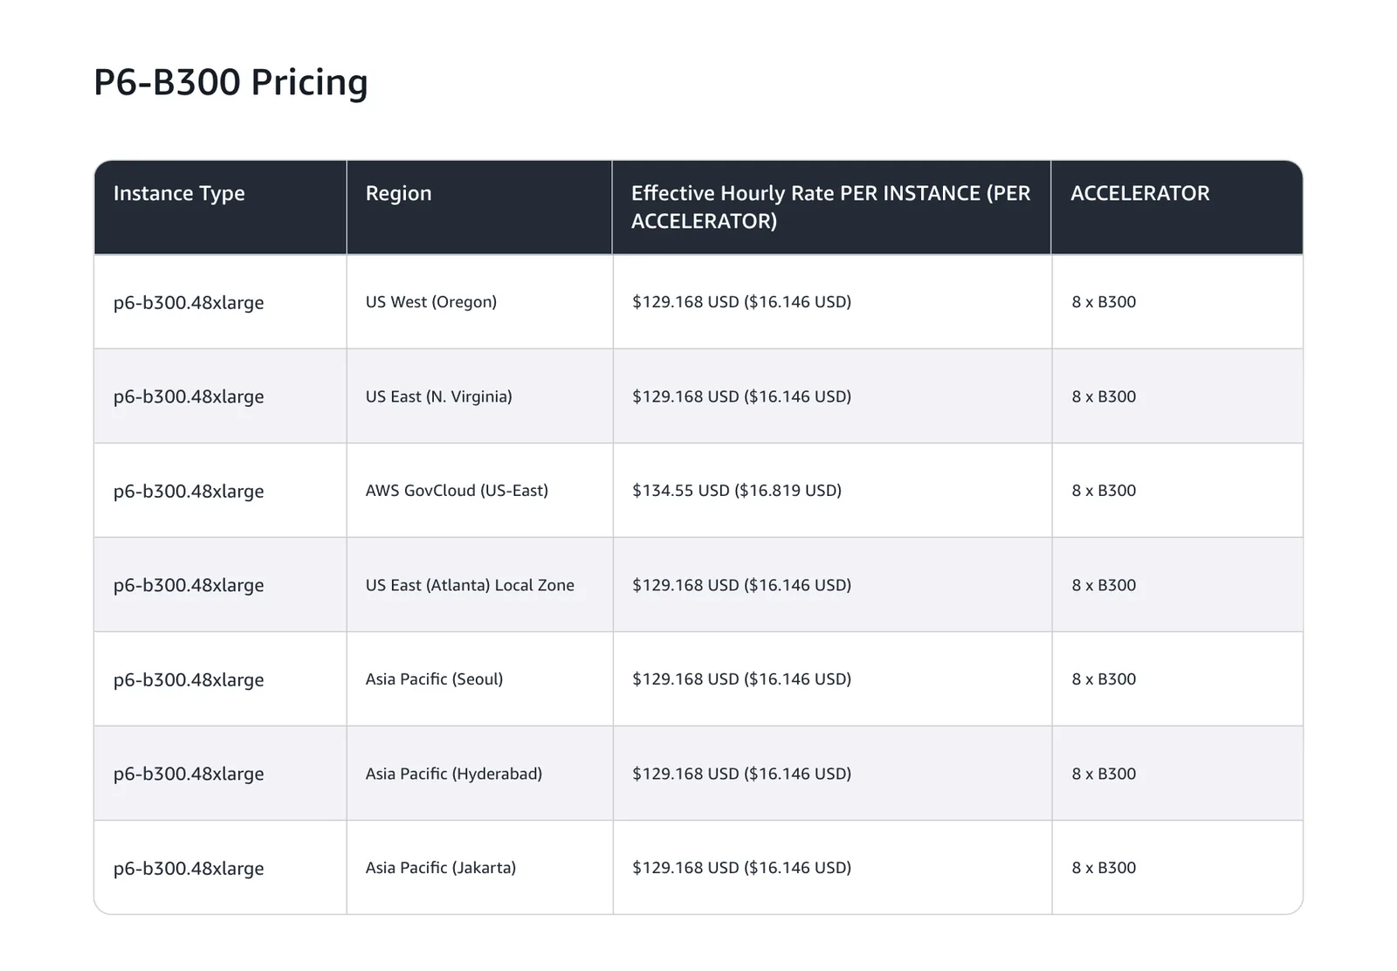Click p6-b300.48xlarge in the Jakarta row
Screen dimensions: 1397x971
pyautogui.click(x=189, y=869)
